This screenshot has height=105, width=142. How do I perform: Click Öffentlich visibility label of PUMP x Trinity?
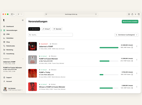point(54,70)
